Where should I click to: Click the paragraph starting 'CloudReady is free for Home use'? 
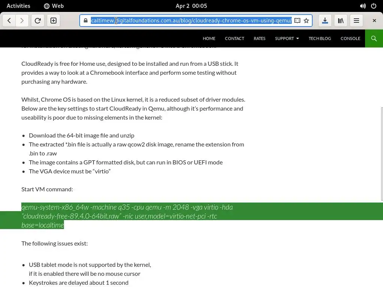pyautogui.click(x=130, y=72)
